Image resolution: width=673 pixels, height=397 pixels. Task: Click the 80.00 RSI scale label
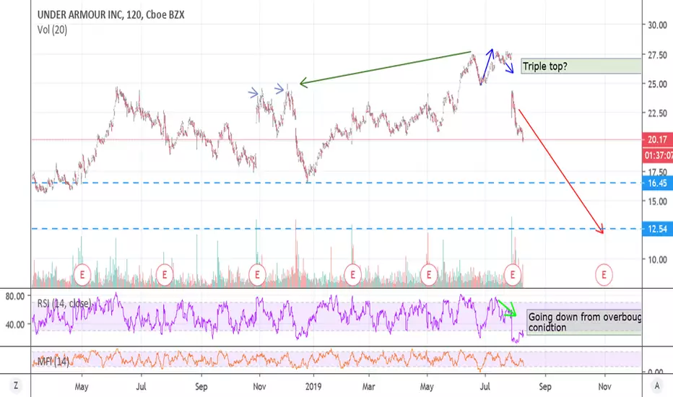pos(15,296)
